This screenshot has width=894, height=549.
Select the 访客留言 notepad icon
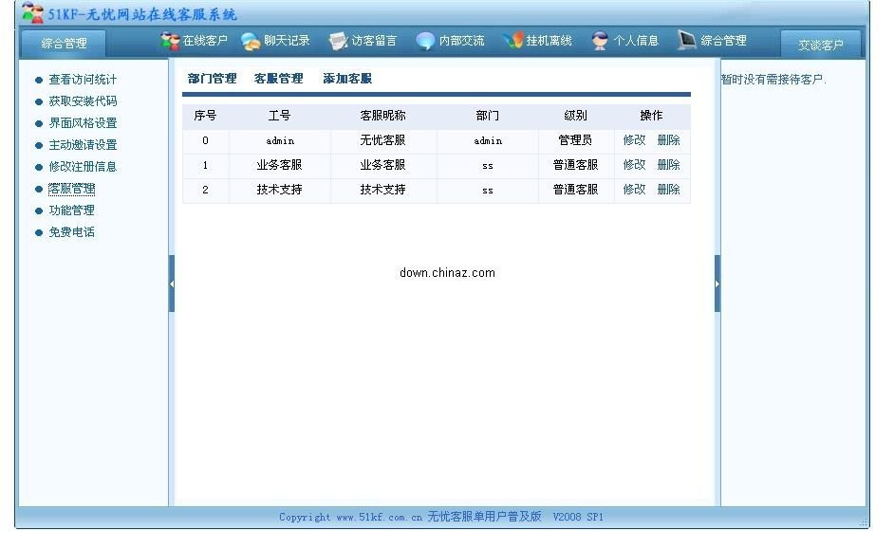(337, 40)
